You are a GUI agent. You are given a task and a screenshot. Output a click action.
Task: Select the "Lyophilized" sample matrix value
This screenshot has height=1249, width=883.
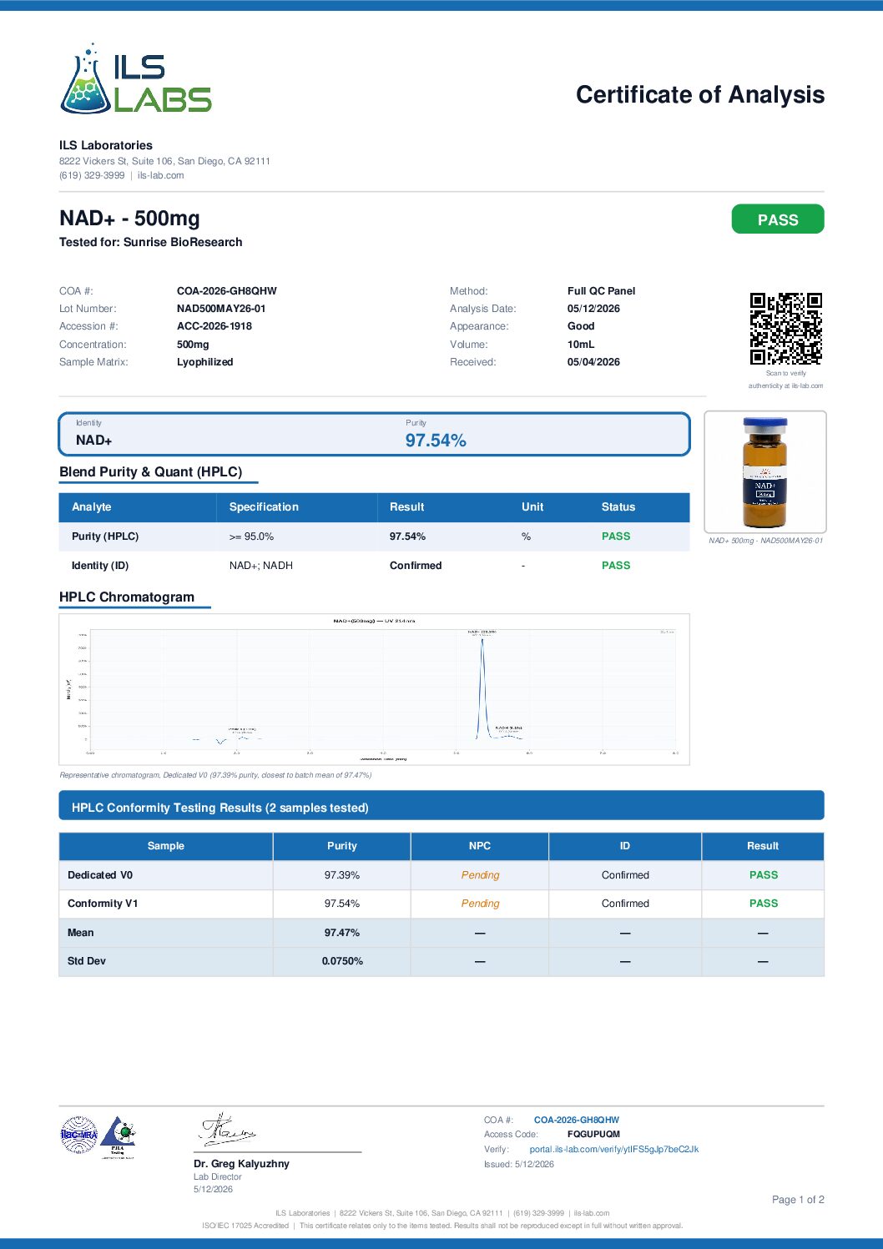(204, 362)
